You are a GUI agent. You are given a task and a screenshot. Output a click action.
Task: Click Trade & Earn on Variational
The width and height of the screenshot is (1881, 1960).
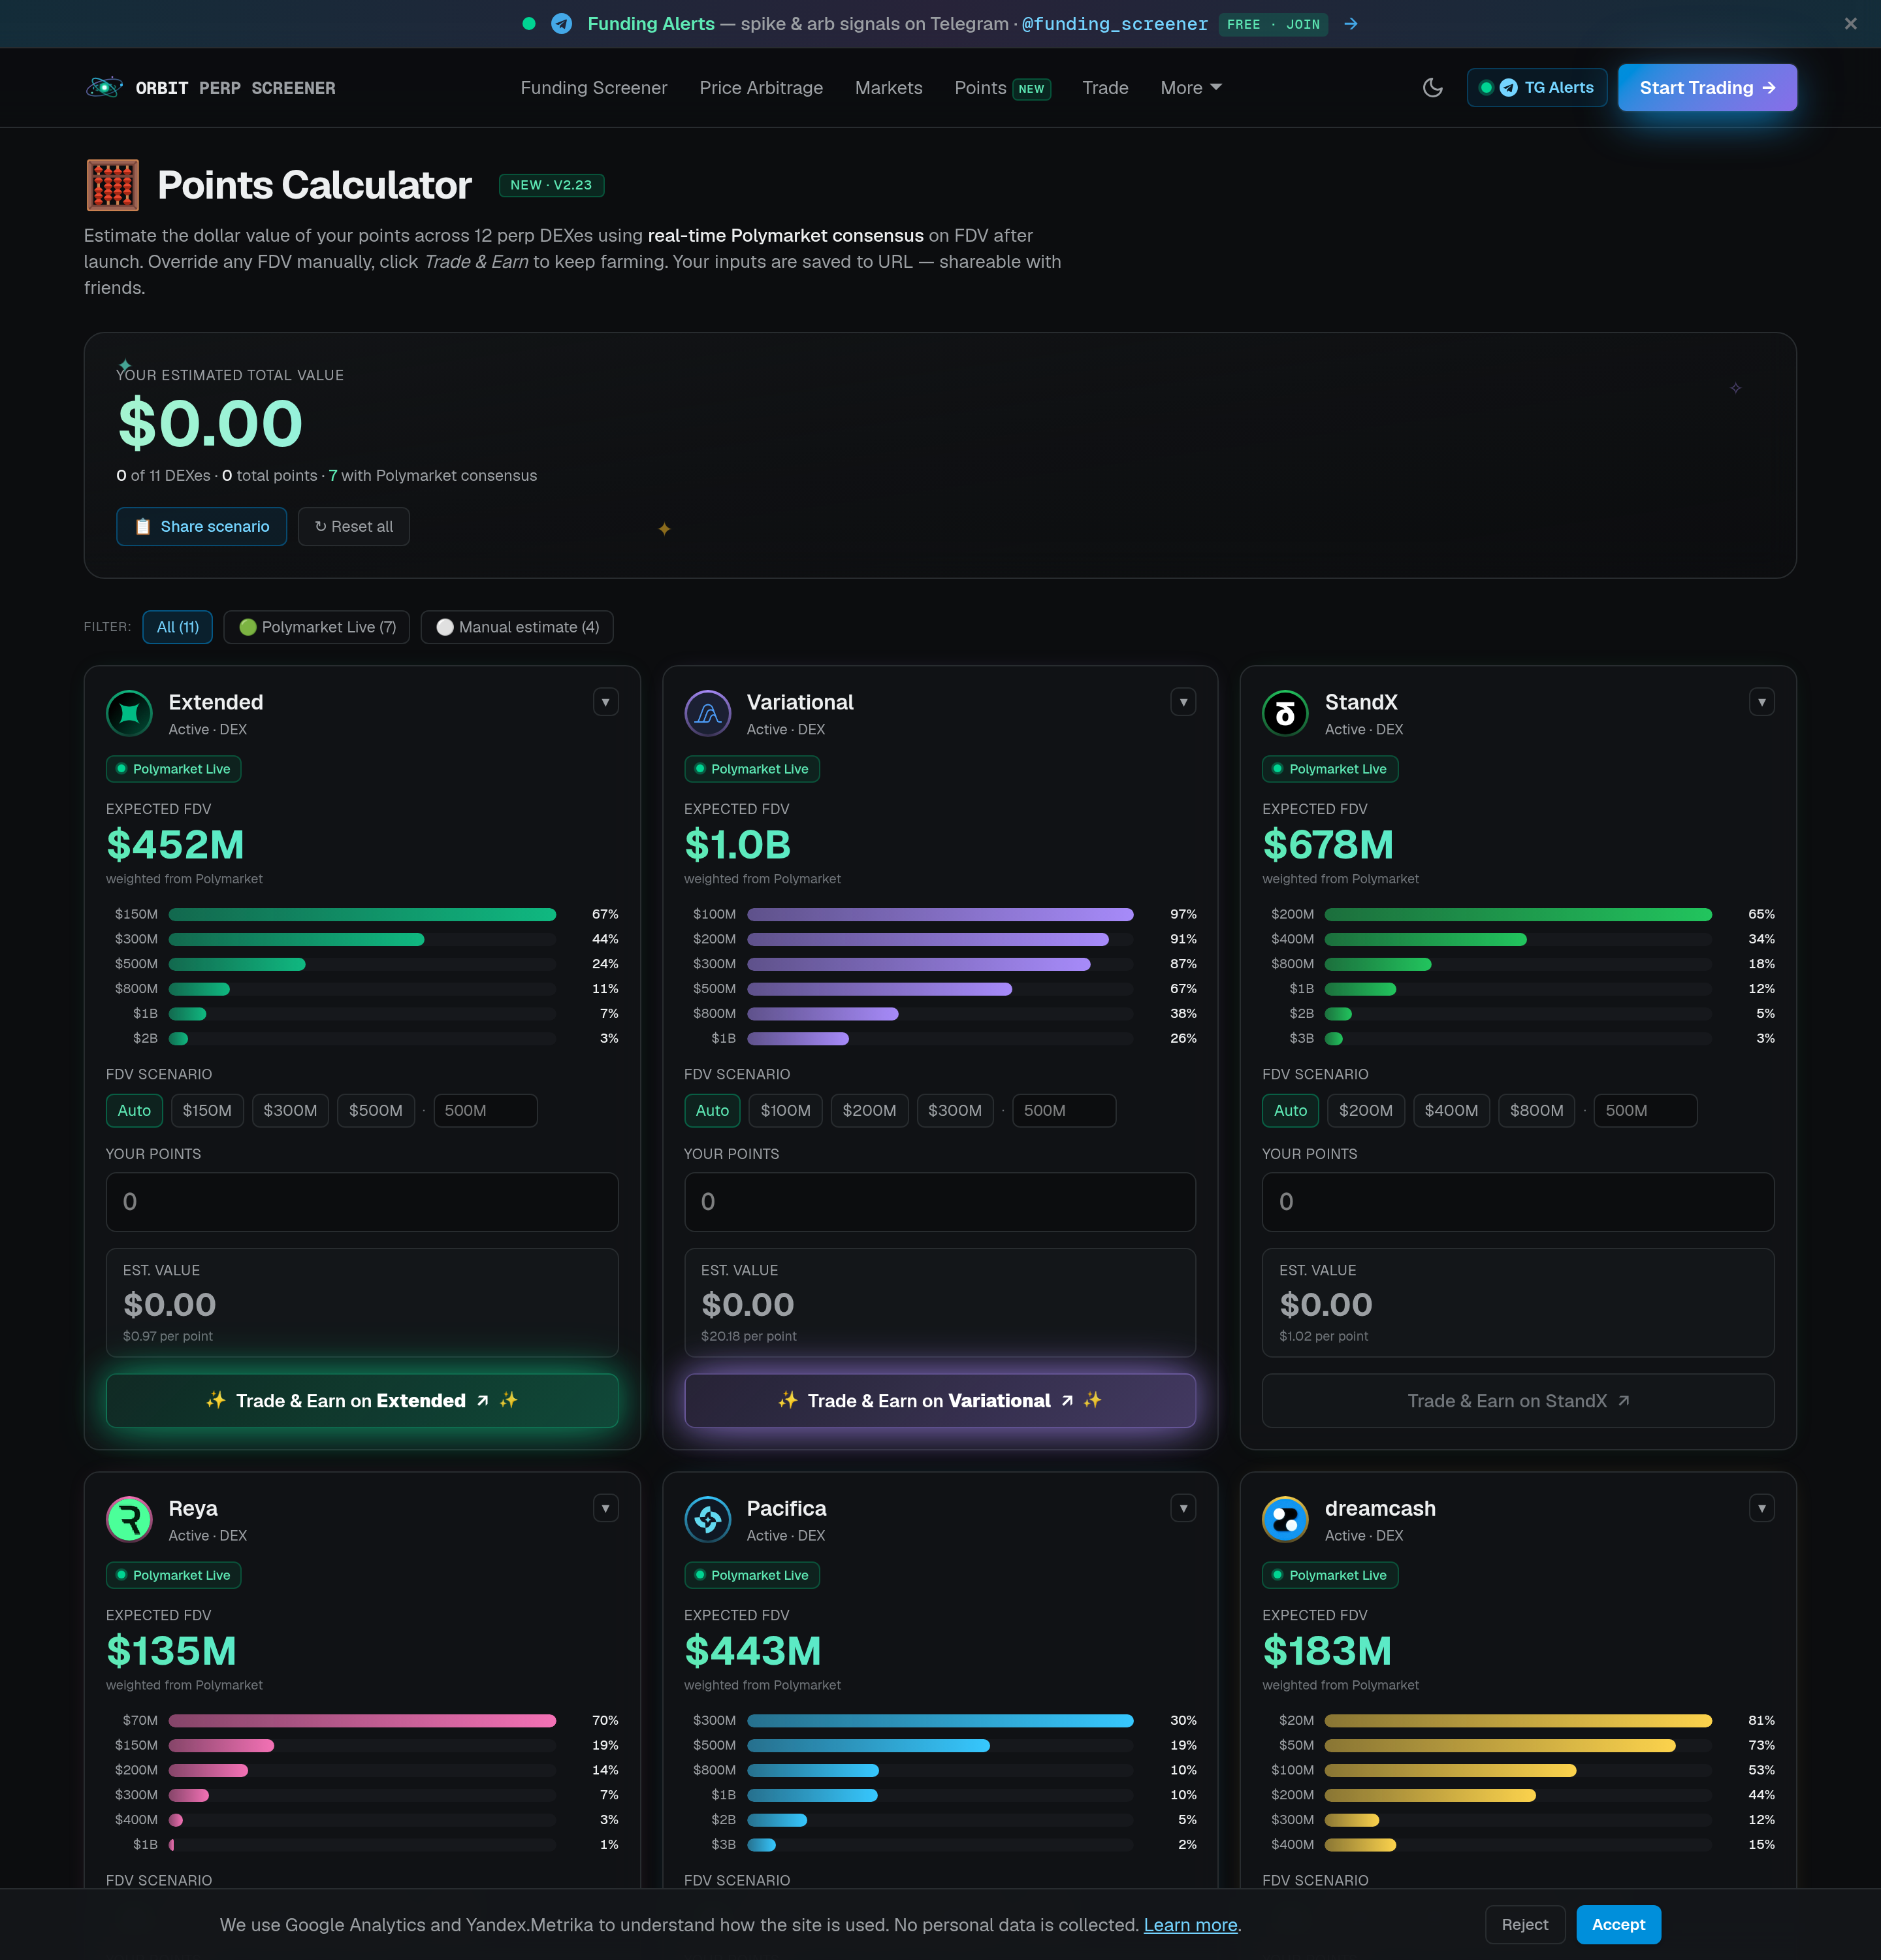(x=939, y=1401)
